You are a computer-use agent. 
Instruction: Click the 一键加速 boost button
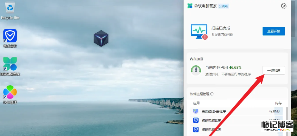[274, 70]
